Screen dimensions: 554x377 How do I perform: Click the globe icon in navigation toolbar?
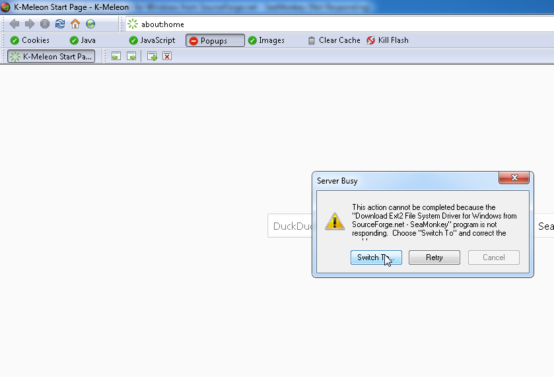click(x=90, y=24)
